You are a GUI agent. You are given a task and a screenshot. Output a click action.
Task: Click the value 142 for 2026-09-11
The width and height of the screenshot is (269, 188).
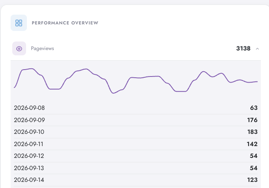252,144
